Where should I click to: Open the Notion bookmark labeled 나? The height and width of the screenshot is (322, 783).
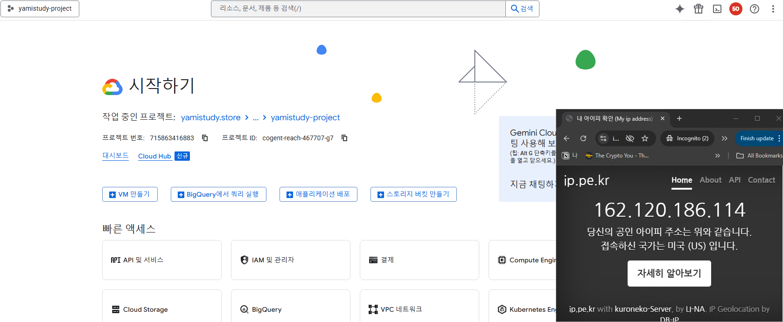[570, 156]
